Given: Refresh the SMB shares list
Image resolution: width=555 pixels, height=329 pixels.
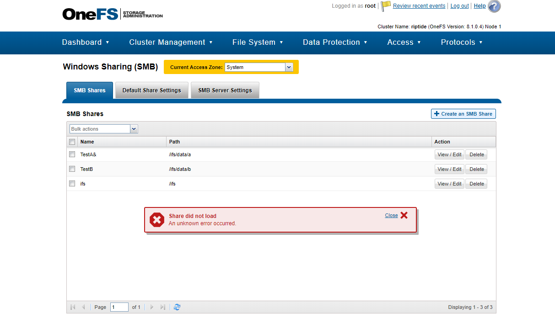Looking at the screenshot, I should click(x=177, y=307).
